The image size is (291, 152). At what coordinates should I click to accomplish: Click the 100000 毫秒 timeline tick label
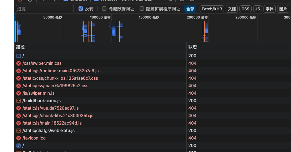tap(100, 17)
